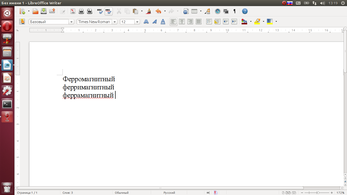The height and width of the screenshot is (195, 347).
Task: Open the Navigator compass icon
Action: click(x=217, y=11)
